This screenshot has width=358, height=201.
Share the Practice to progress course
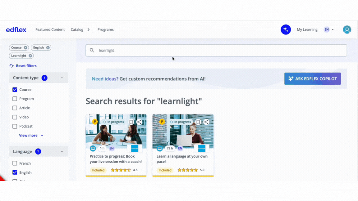(x=139, y=122)
